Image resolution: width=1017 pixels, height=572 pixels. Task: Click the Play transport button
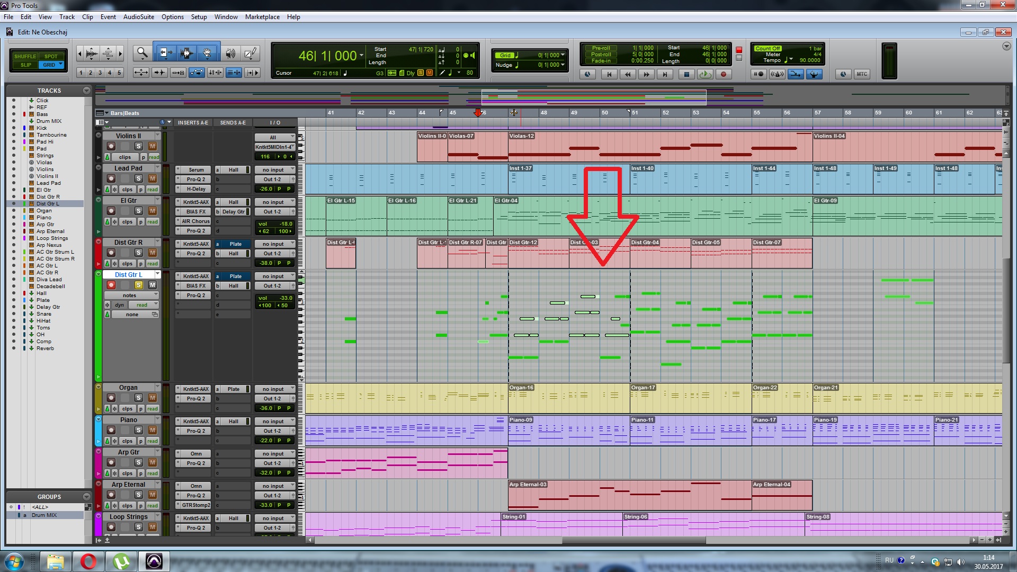coord(705,74)
